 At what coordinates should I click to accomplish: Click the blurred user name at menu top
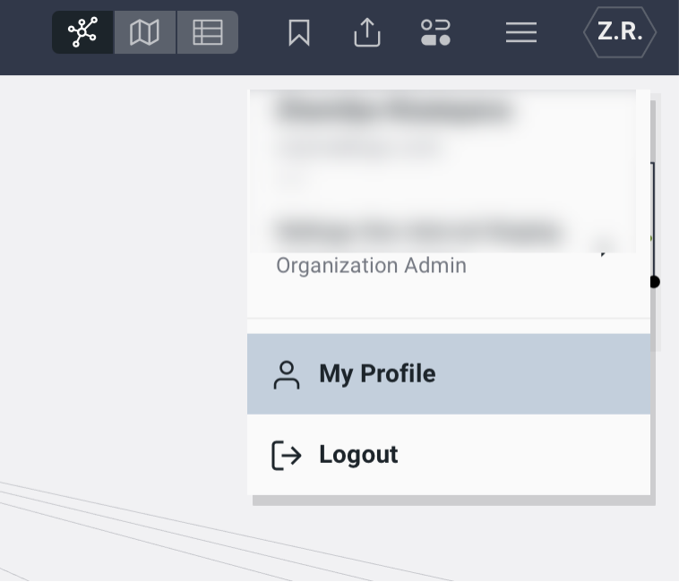pos(394,111)
